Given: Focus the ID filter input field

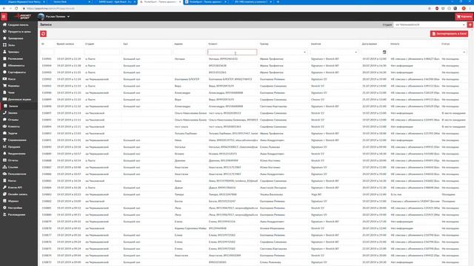Looking at the screenshot, I should (x=47, y=52).
